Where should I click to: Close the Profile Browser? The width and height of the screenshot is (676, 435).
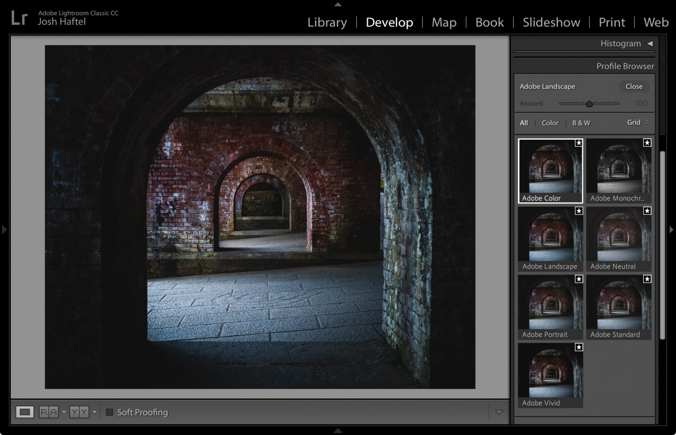pos(634,86)
